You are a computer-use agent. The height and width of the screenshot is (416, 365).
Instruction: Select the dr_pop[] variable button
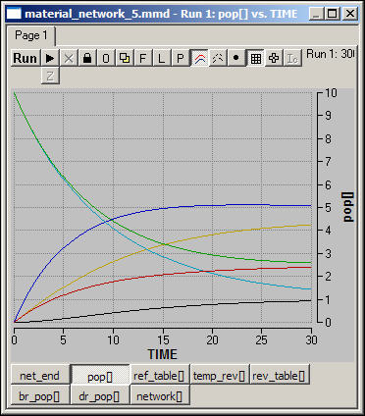coord(99,396)
